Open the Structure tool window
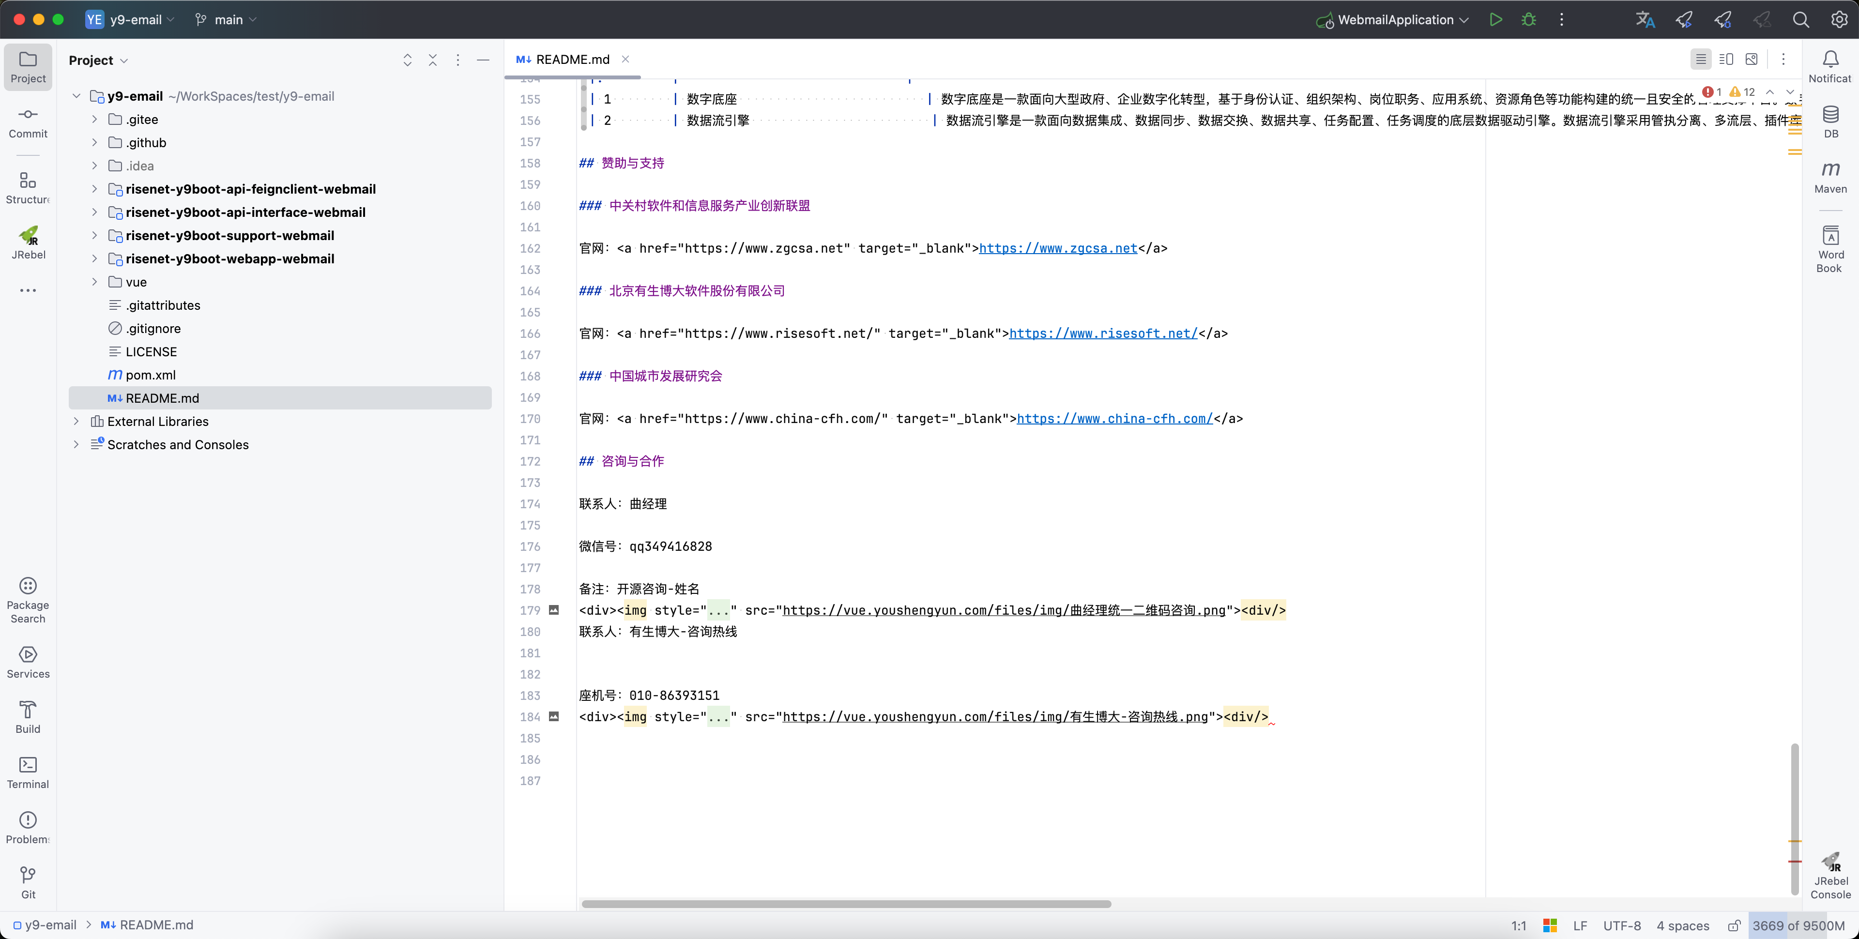The height and width of the screenshot is (939, 1859). click(x=28, y=188)
